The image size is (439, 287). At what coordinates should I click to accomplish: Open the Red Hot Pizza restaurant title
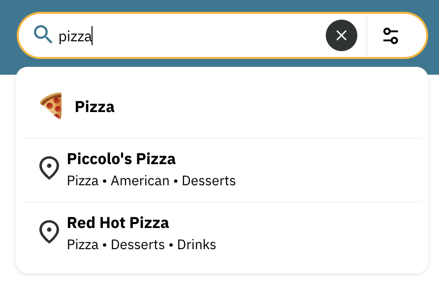point(118,223)
